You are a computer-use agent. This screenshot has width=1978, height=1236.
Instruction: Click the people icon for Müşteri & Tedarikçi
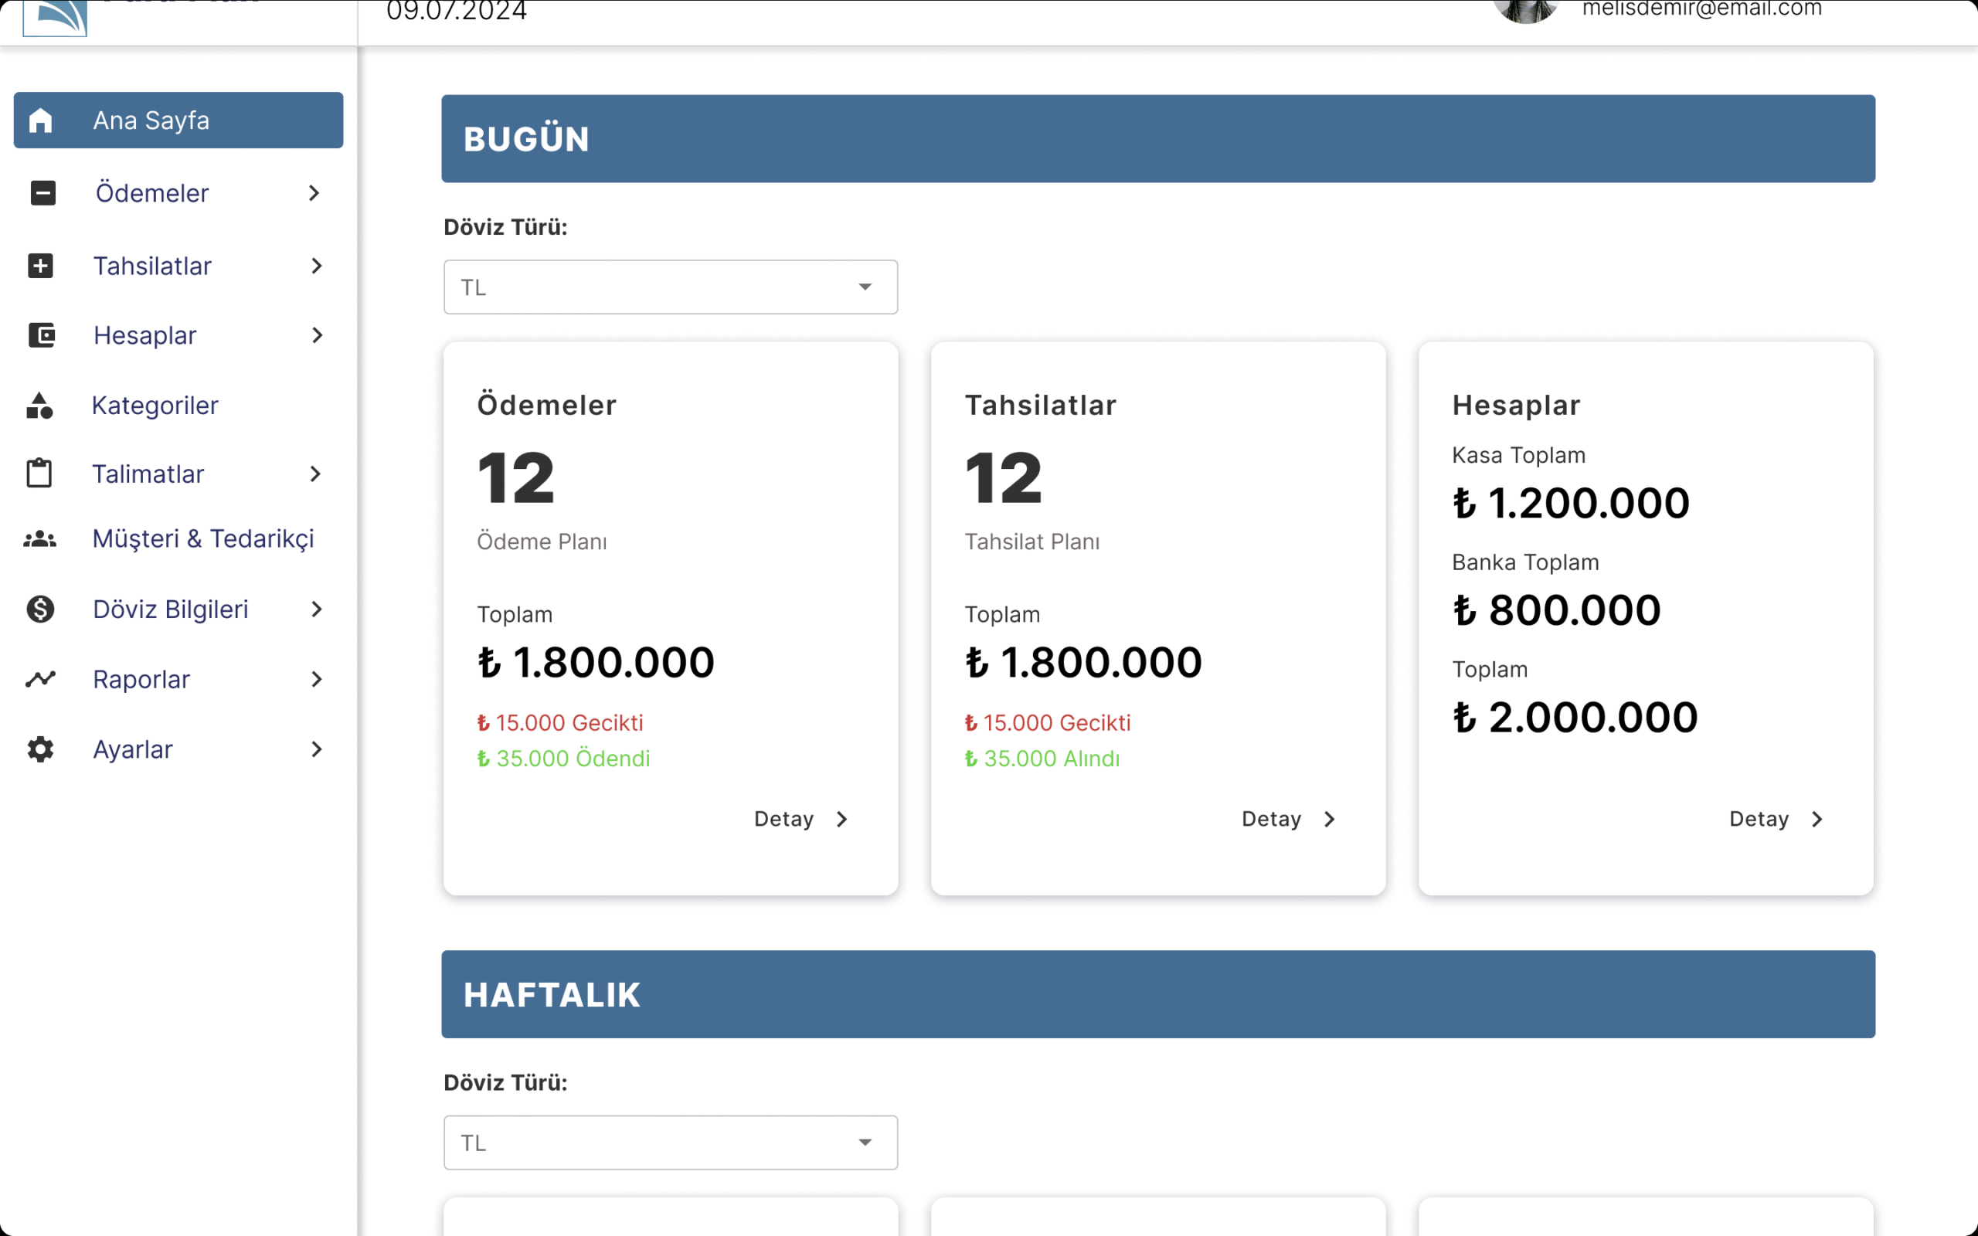39,538
